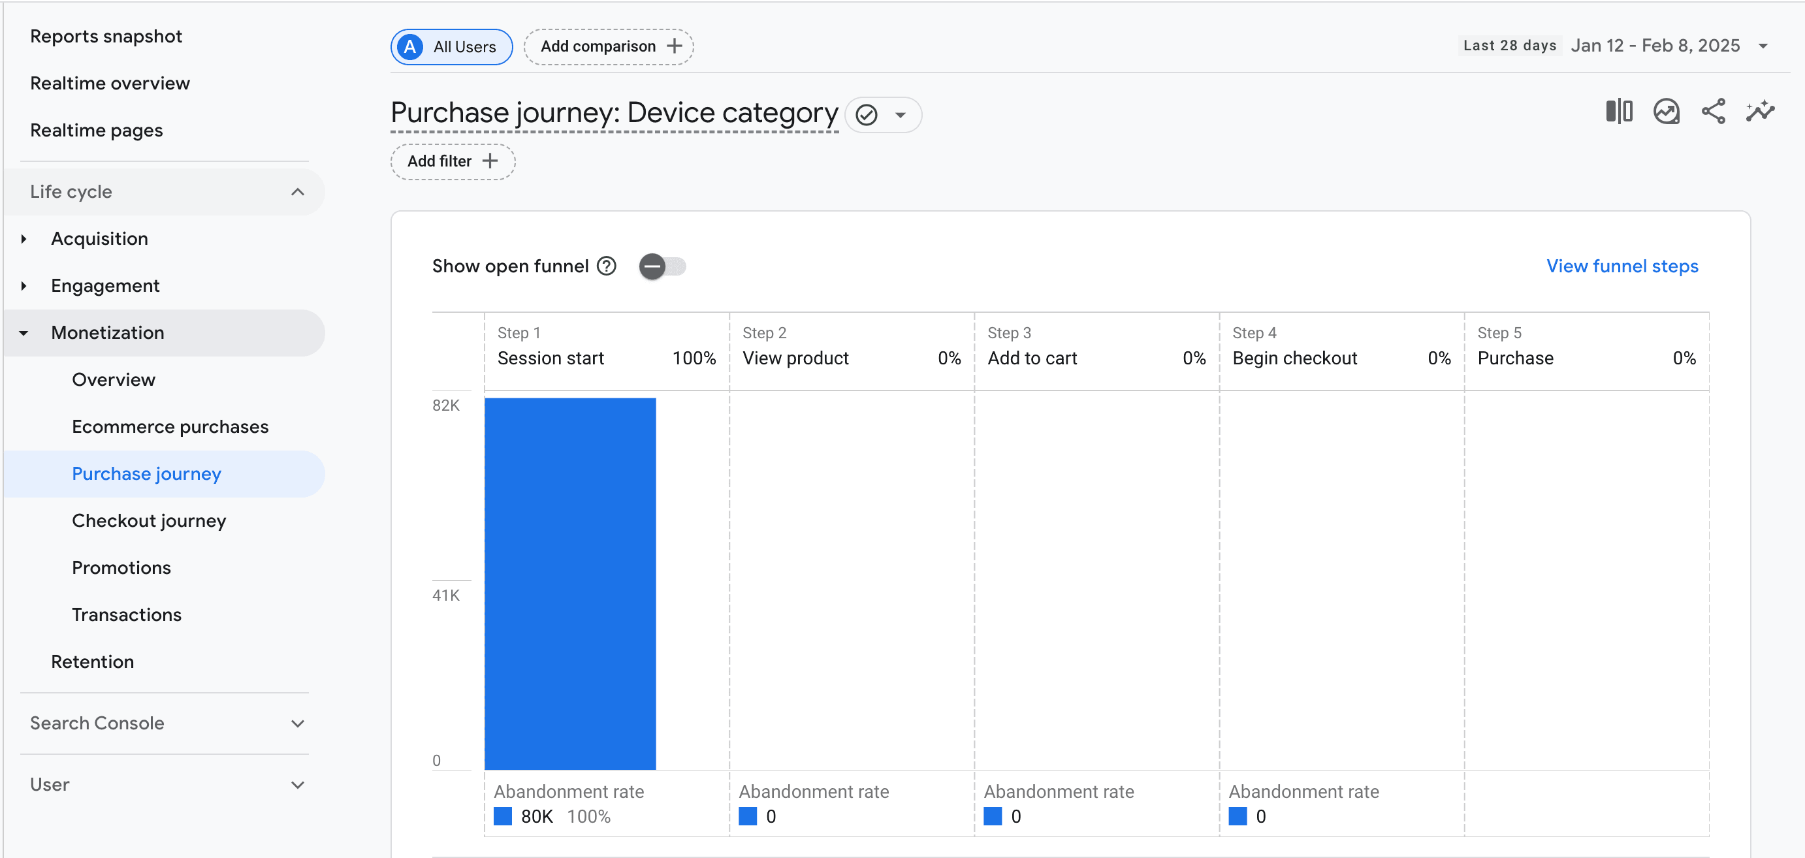Open the sparkline insights icon
Viewport: 1805px width, 858px height.
click(1760, 112)
